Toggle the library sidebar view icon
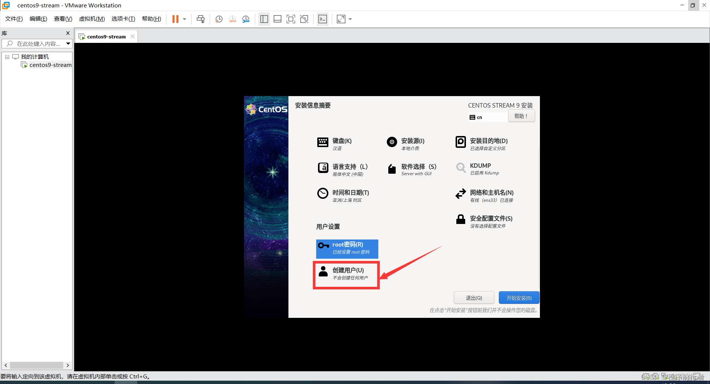This screenshot has width=710, height=384. click(264, 19)
